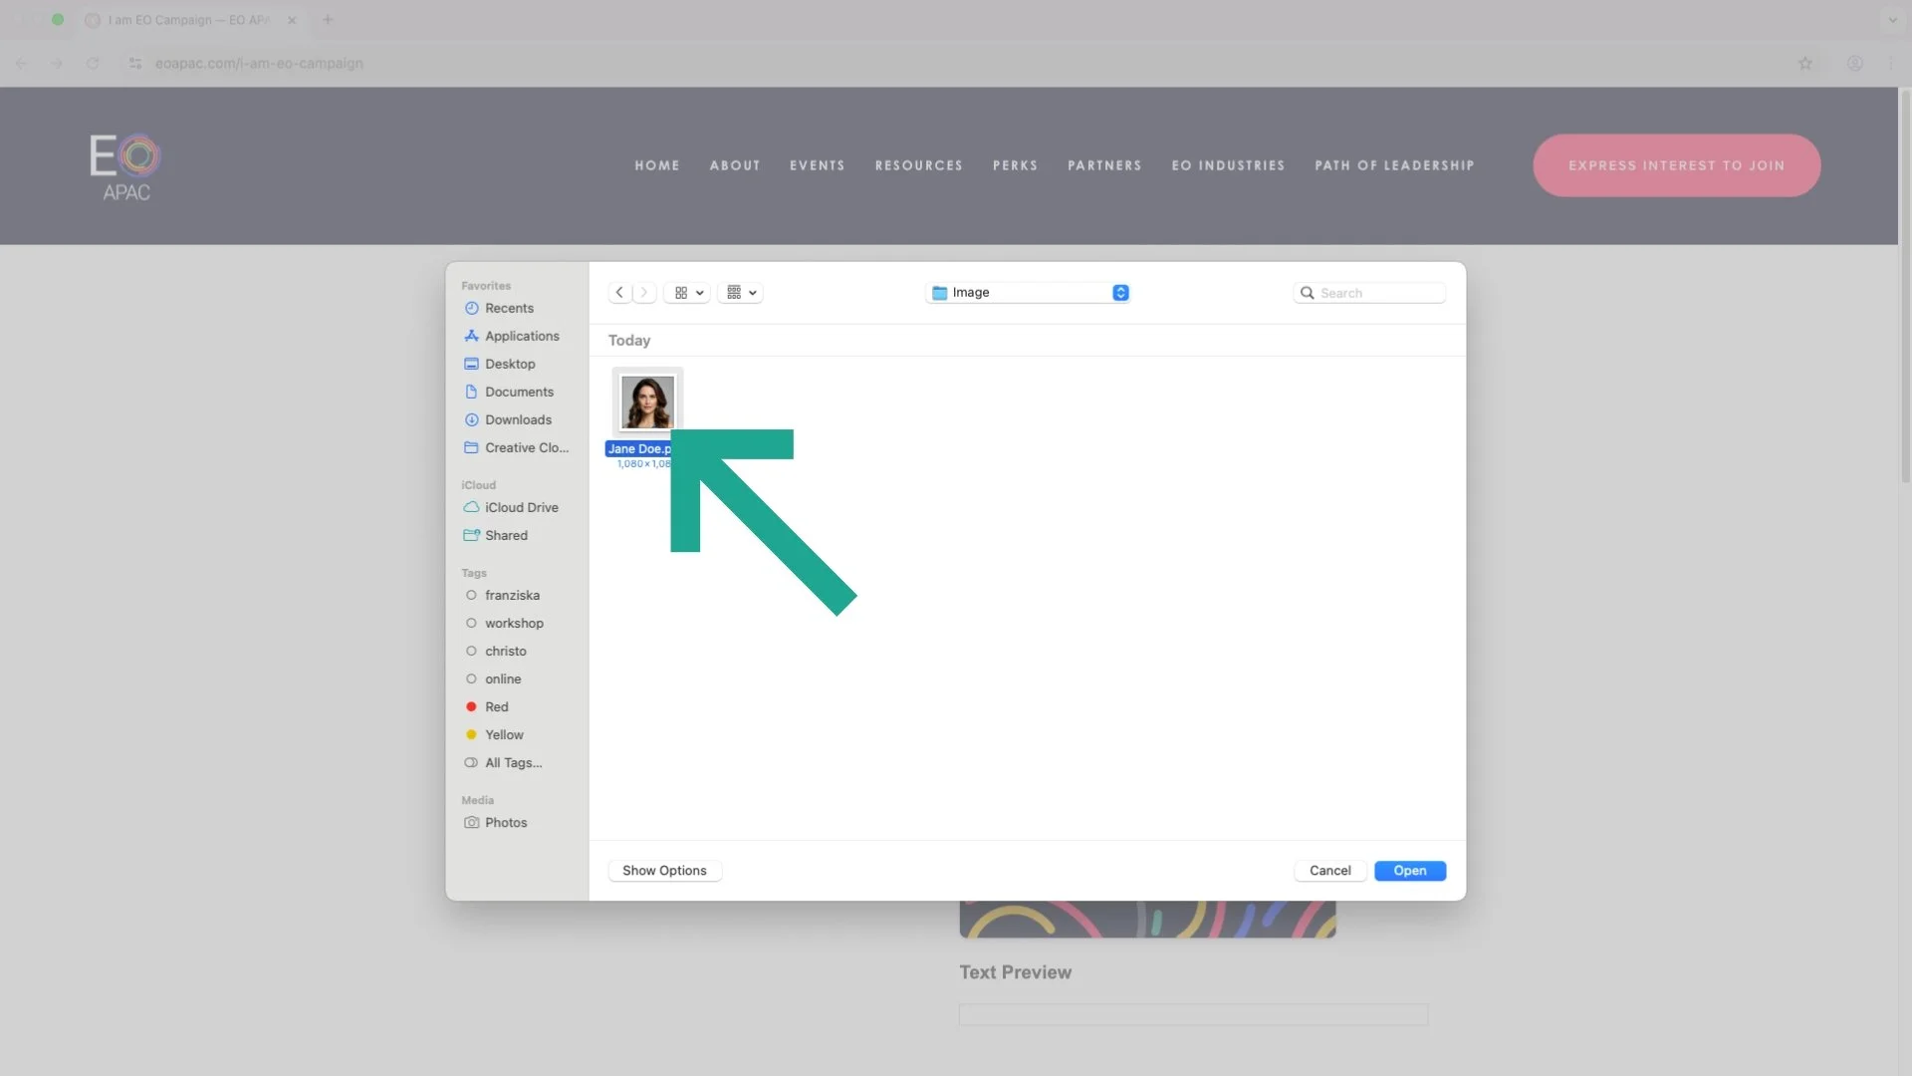Choose the workshop tag

(x=514, y=624)
